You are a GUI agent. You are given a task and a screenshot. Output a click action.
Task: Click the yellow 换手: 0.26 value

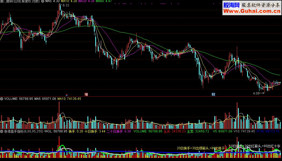pos(76,131)
